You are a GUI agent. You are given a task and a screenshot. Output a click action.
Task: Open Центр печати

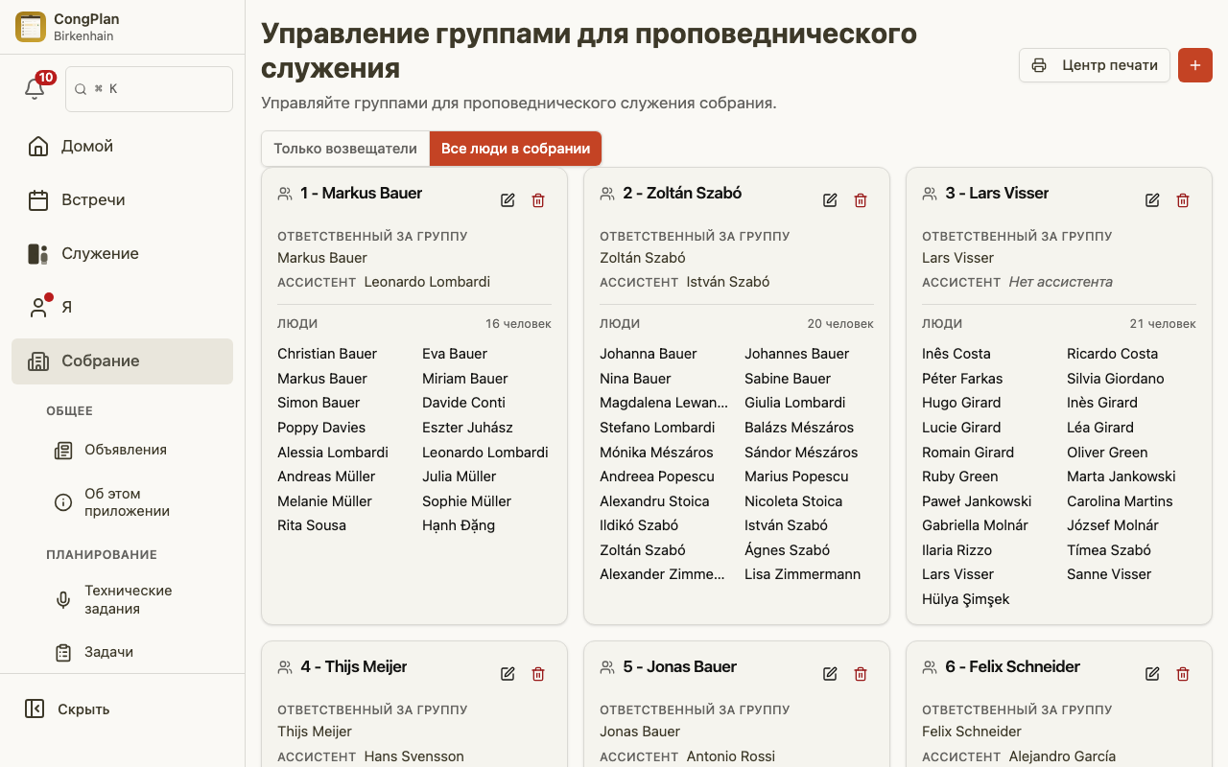click(1095, 65)
